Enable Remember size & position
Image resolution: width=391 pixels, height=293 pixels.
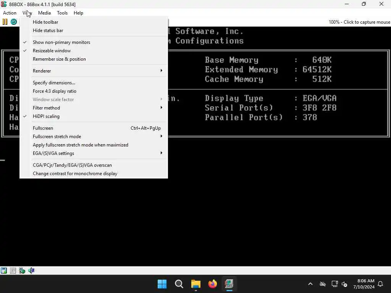point(94,59)
